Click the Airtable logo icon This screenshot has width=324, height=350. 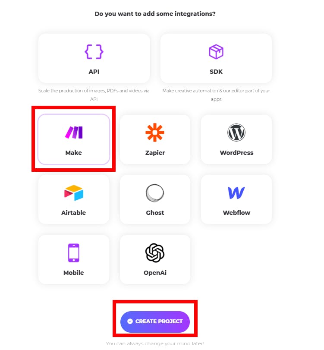pos(73,192)
